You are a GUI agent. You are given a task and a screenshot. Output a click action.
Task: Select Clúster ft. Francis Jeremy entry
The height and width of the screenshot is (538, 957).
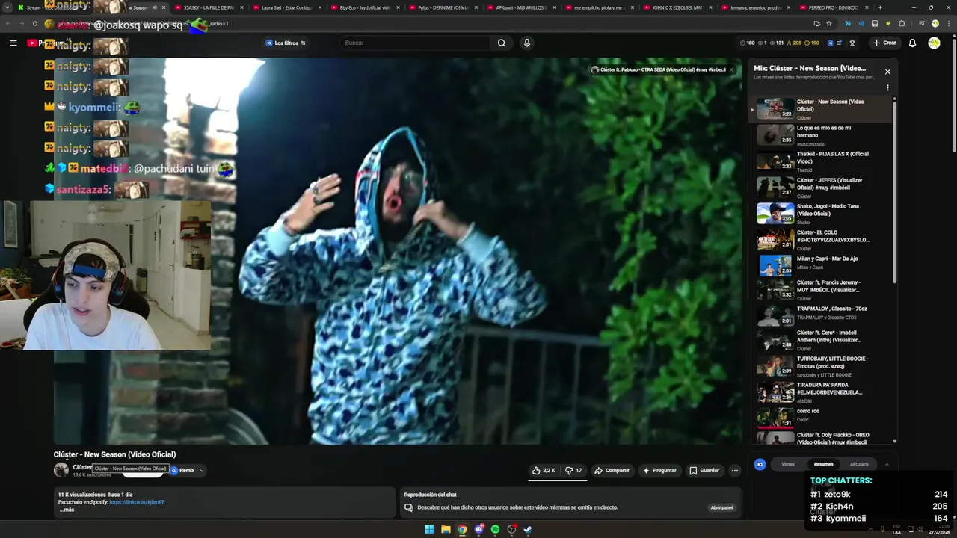821,289
